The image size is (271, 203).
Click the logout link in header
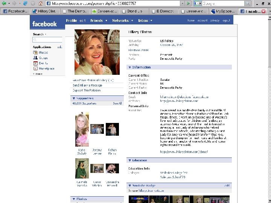pyautogui.click(x=226, y=20)
